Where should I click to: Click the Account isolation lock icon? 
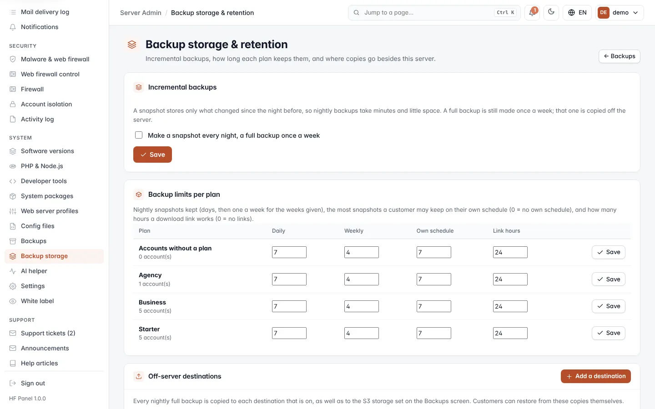(13, 104)
